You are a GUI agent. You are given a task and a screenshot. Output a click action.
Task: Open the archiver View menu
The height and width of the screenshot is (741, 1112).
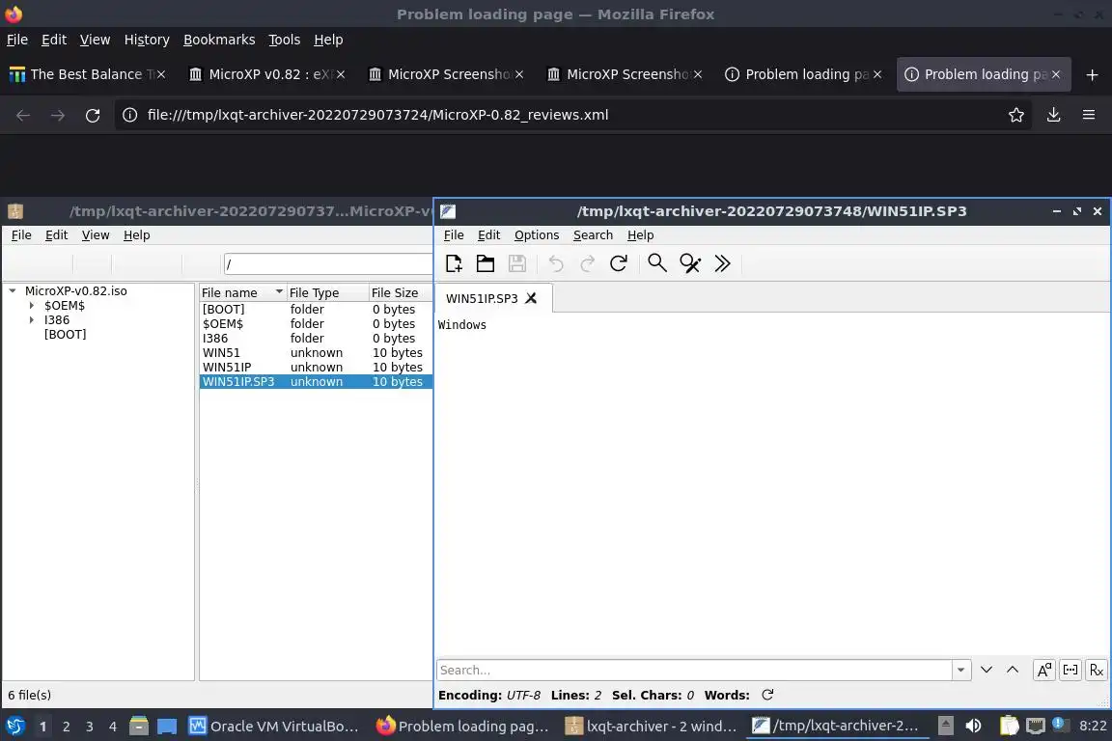[95, 235]
